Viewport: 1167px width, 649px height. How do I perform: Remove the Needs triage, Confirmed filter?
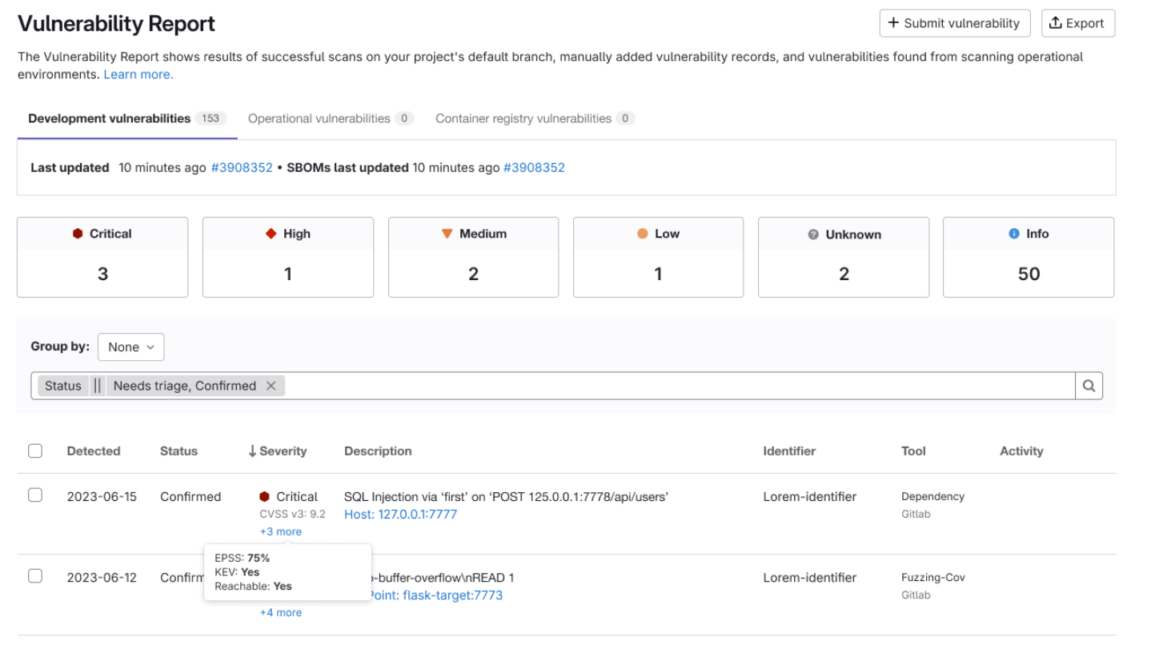[271, 385]
